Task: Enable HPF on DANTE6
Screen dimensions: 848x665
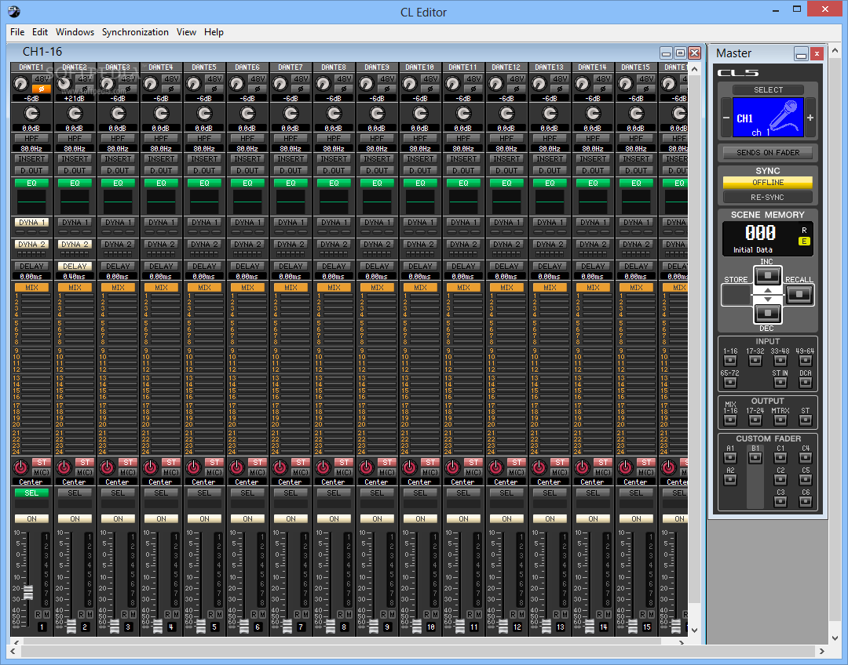Action: (247, 138)
